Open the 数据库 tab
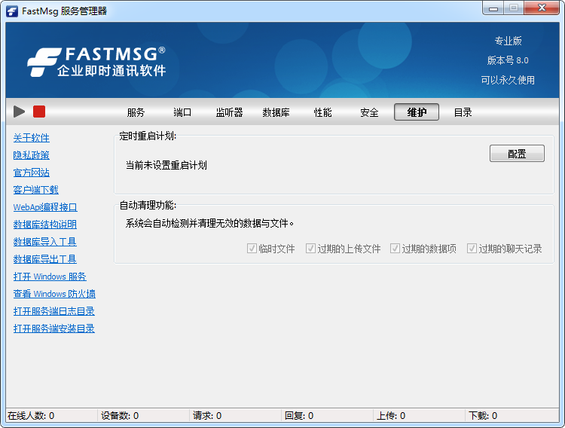This screenshot has width=565, height=428. click(x=276, y=112)
